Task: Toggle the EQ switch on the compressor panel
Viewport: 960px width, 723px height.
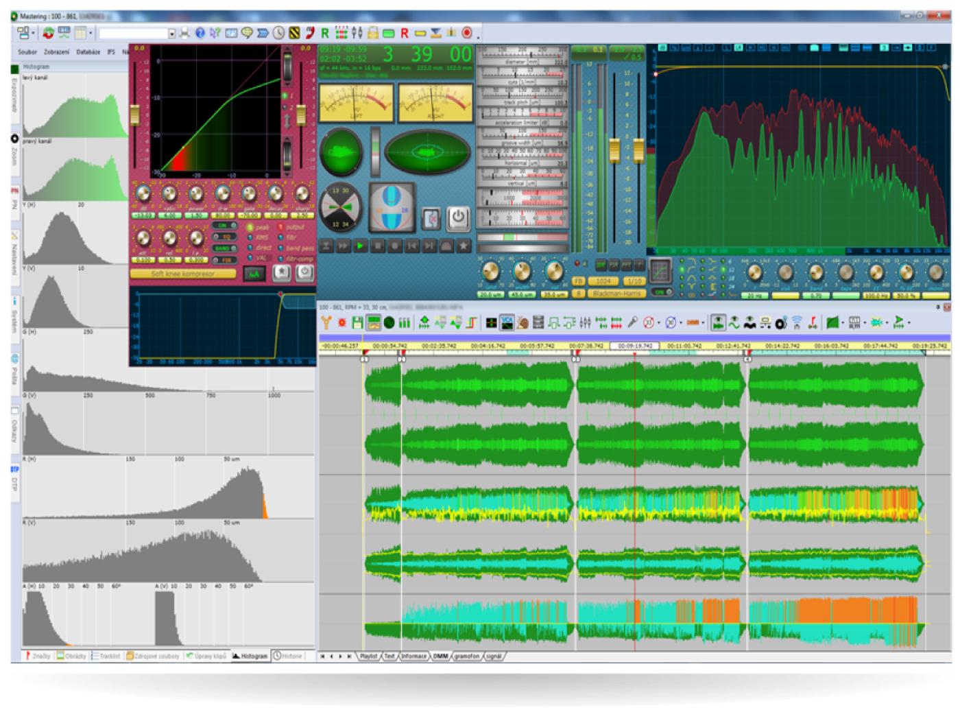Action: (x=225, y=237)
